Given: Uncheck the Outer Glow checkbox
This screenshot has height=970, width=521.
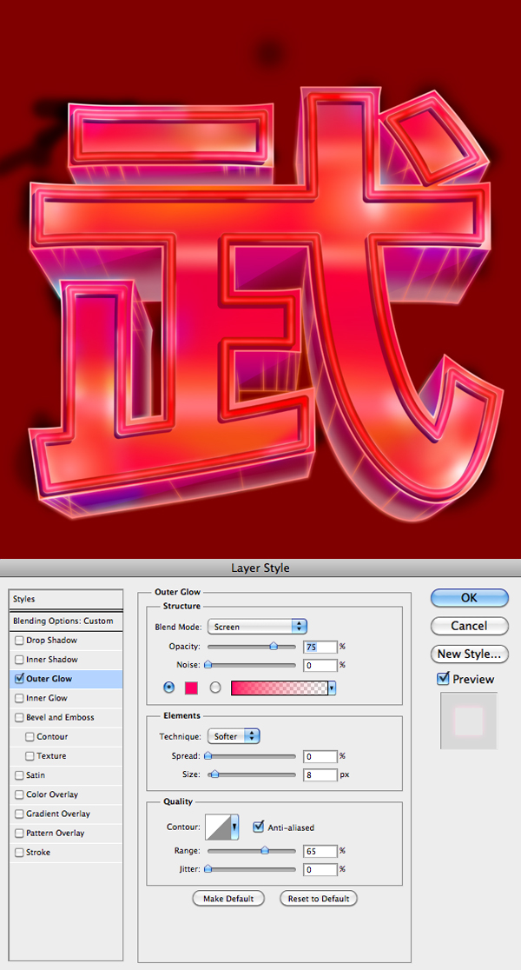Looking at the screenshot, I should tap(20, 679).
